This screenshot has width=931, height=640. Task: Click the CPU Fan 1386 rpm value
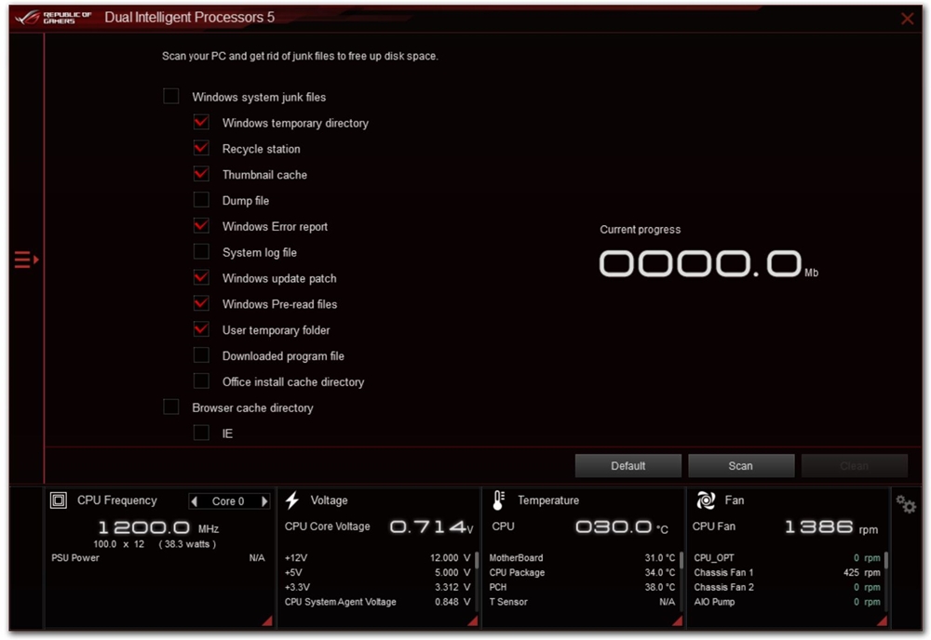pyautogui.click(x=831, y=527)
